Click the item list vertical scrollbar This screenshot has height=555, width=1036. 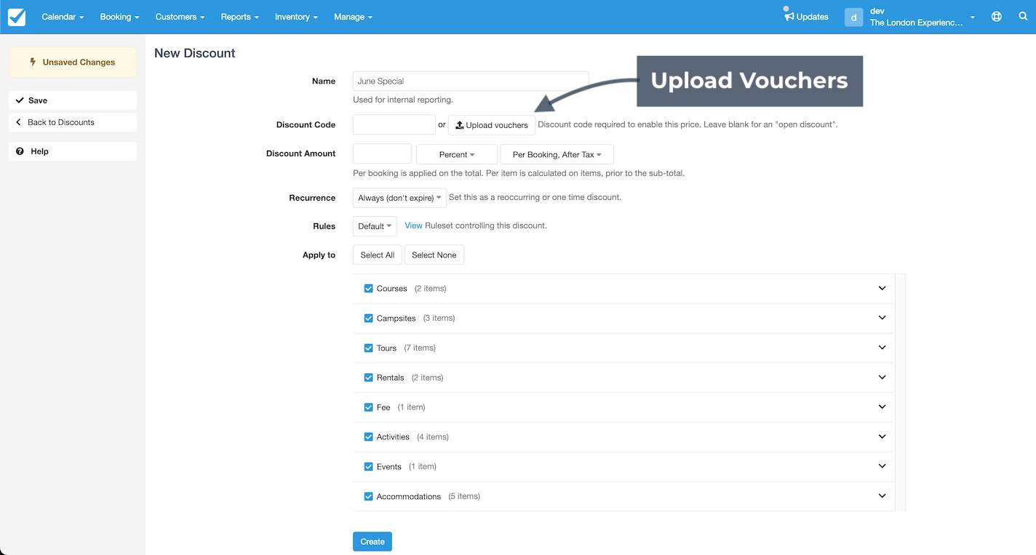[x=901, y=393]
